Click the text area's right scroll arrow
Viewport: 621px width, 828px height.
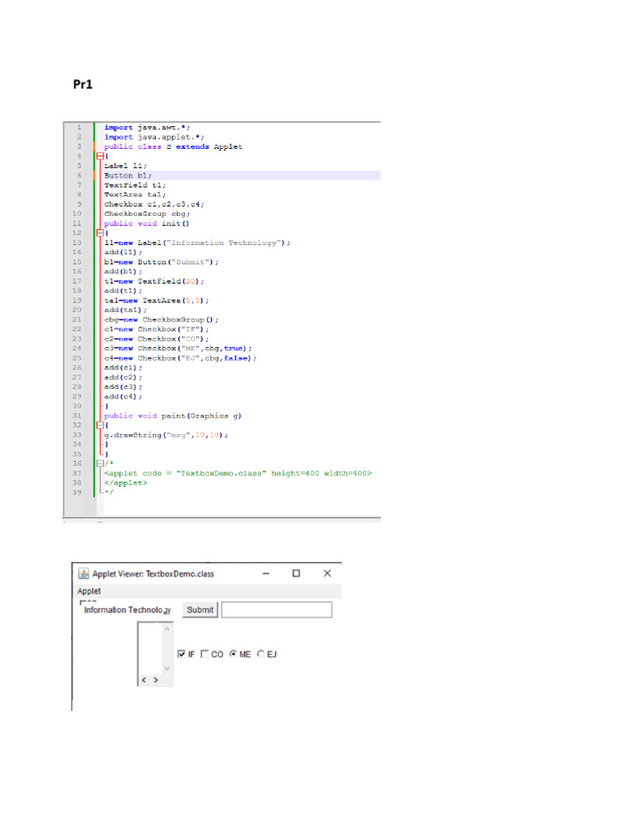click(156, 680)
